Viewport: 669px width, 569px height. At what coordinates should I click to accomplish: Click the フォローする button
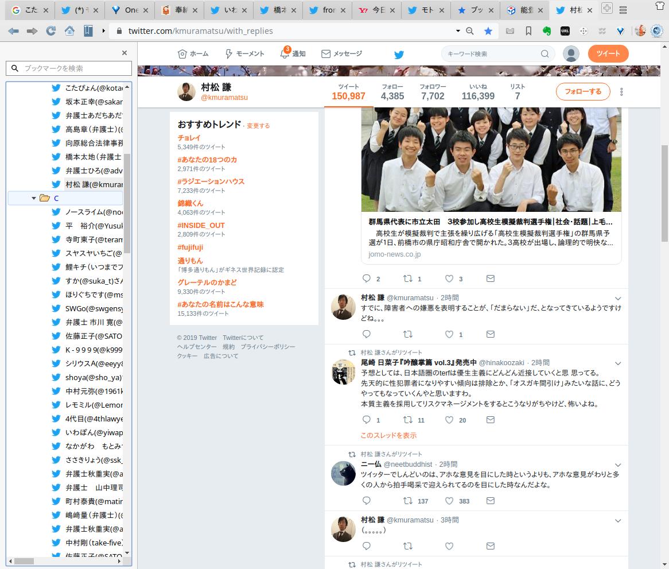tap(583, 92)
